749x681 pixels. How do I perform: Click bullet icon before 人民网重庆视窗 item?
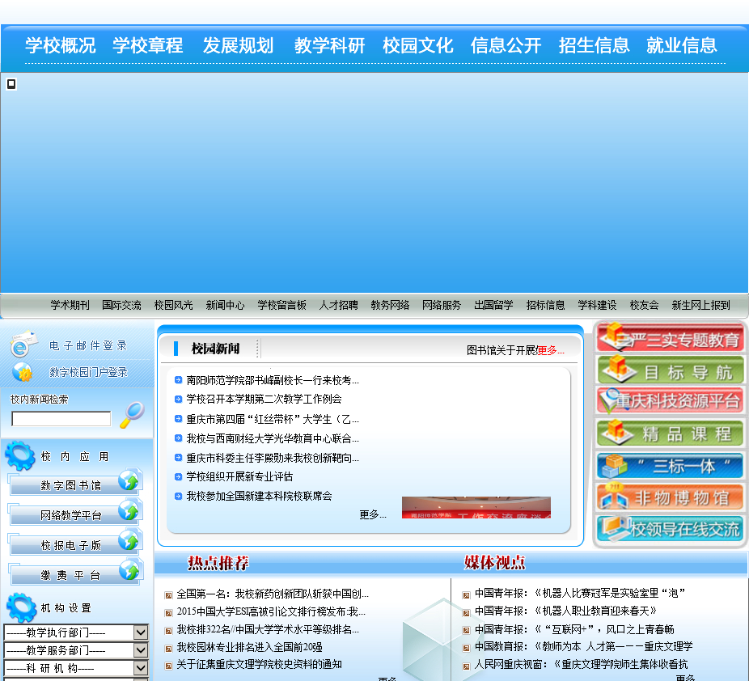point(466,666)
